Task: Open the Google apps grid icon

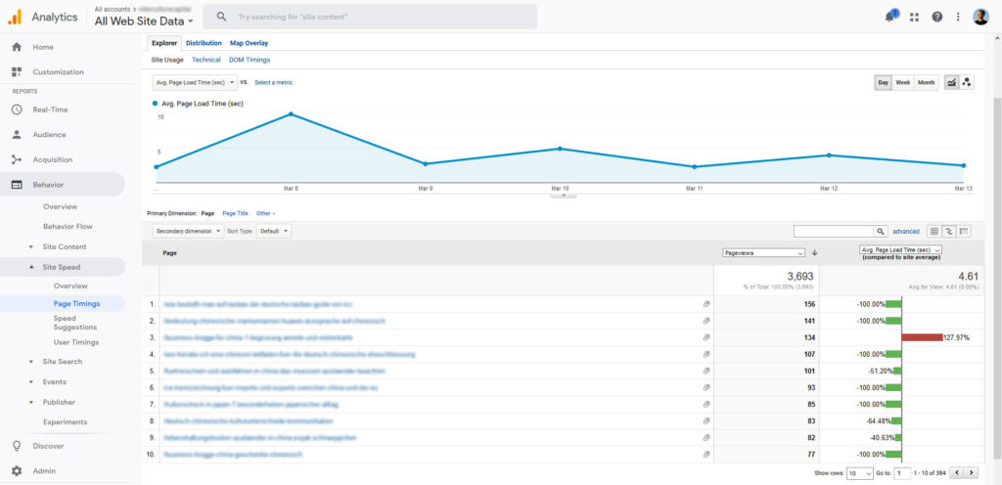Action: tap(915, 18)
